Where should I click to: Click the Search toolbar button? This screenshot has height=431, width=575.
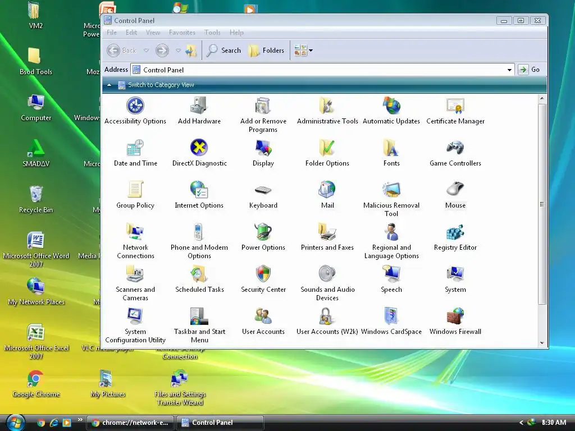[x=223, y=50]
